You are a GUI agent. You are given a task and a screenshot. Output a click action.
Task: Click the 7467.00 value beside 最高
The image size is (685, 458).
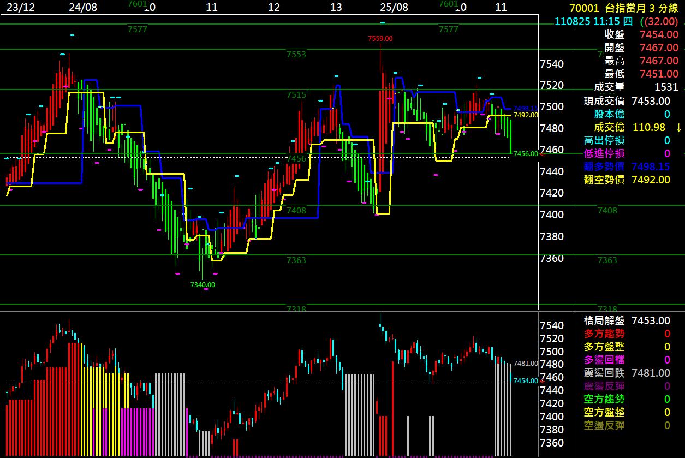click(659, 61)
